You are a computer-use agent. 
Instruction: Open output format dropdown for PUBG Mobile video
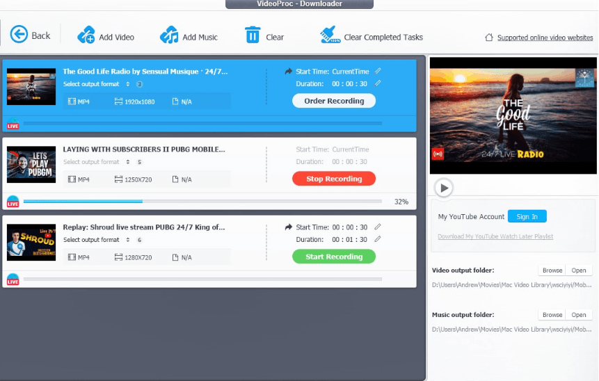tap(128, 162)
